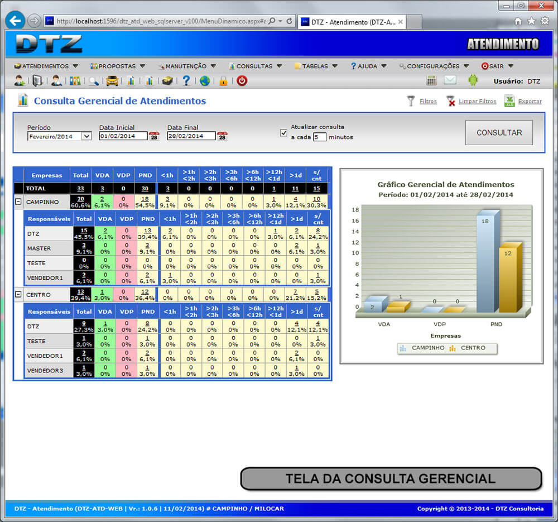The height and width of the screenshot is (522, 558).
Task: Open the calculator icon
Action: [431, 80]
